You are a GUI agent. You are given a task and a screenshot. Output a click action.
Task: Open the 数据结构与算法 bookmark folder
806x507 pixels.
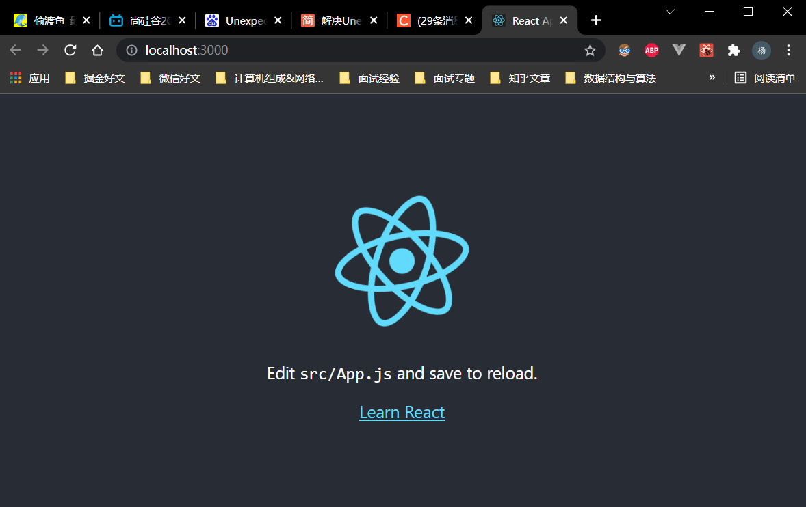[610, 78]
